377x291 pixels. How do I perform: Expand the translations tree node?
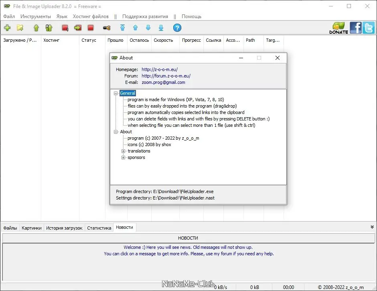click(x=123, y=151)
